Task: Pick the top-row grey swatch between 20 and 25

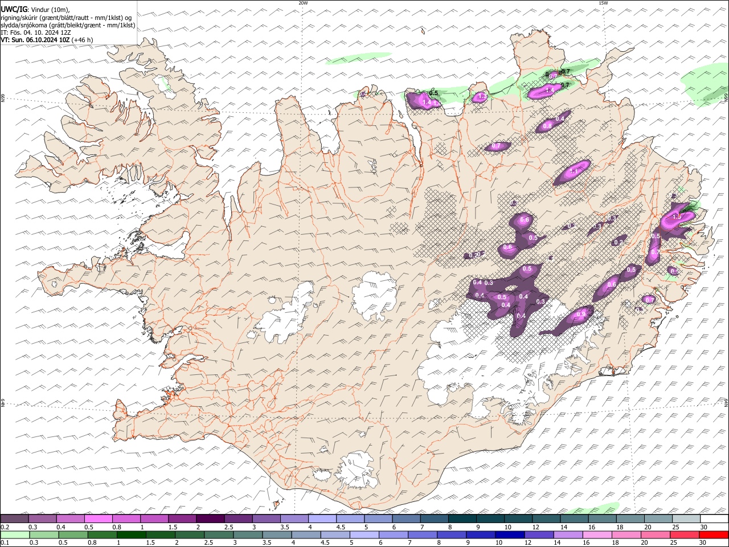Action: pyautogui.click(x=658, y=519)
